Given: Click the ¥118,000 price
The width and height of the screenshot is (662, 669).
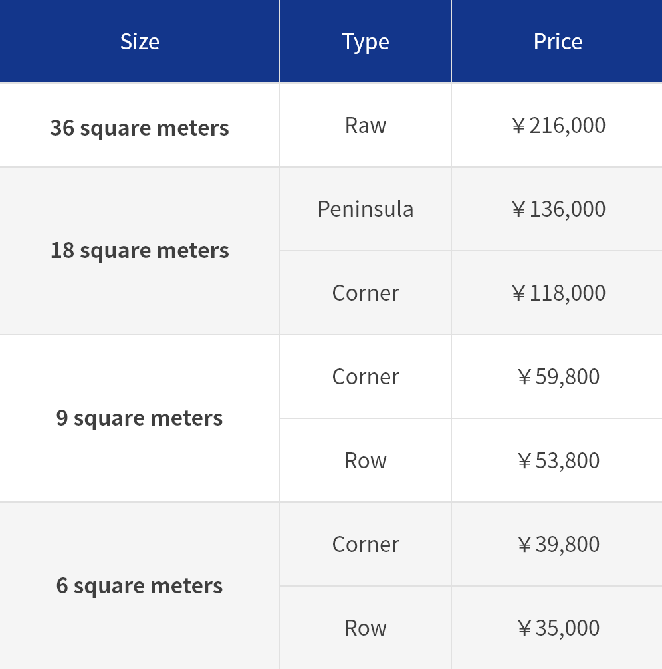Looking at the screenshot, I should tap(558, 293).
